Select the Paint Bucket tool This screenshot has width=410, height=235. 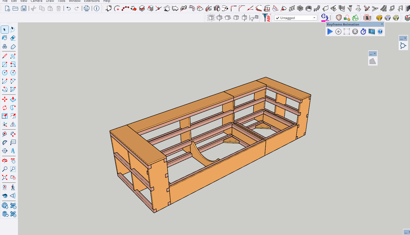coord(5,38)
